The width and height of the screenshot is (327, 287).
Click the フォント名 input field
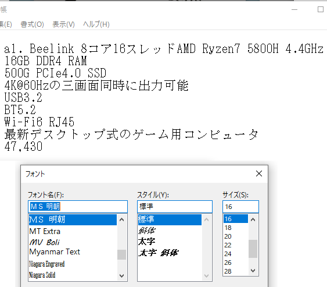78,207
